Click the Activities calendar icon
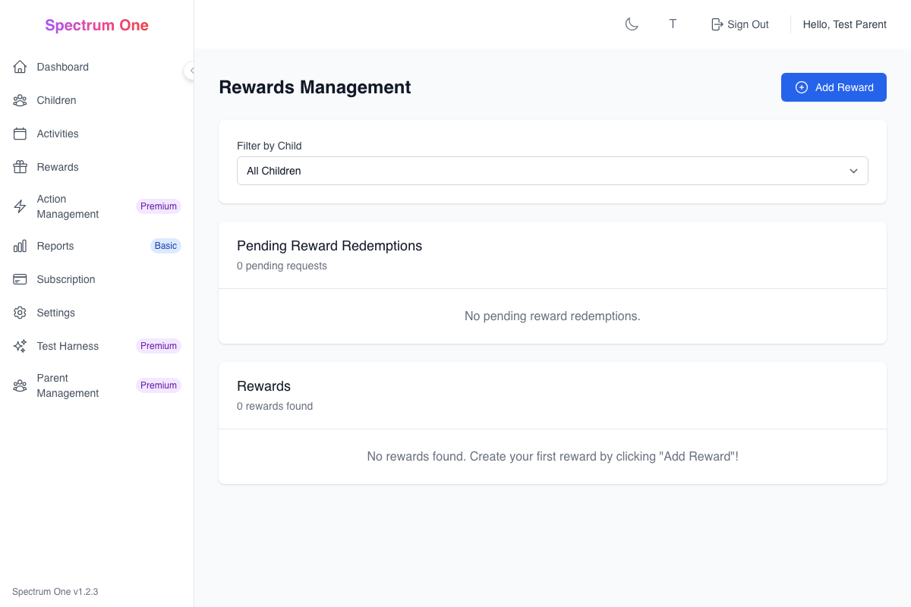This screenshot has width=911, height=607. pyautogui.click(x=20, y=134)
